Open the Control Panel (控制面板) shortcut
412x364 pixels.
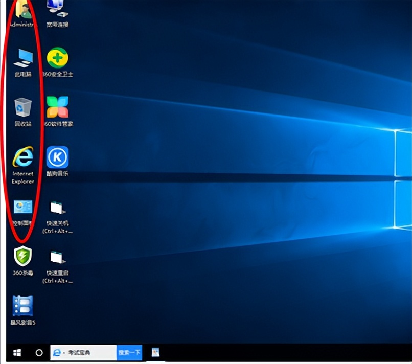tap(21, 209)
